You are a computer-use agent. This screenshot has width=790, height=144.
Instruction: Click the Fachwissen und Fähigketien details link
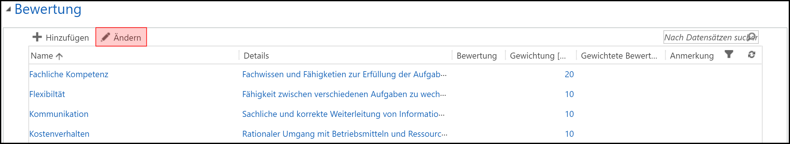coord(344,74)
